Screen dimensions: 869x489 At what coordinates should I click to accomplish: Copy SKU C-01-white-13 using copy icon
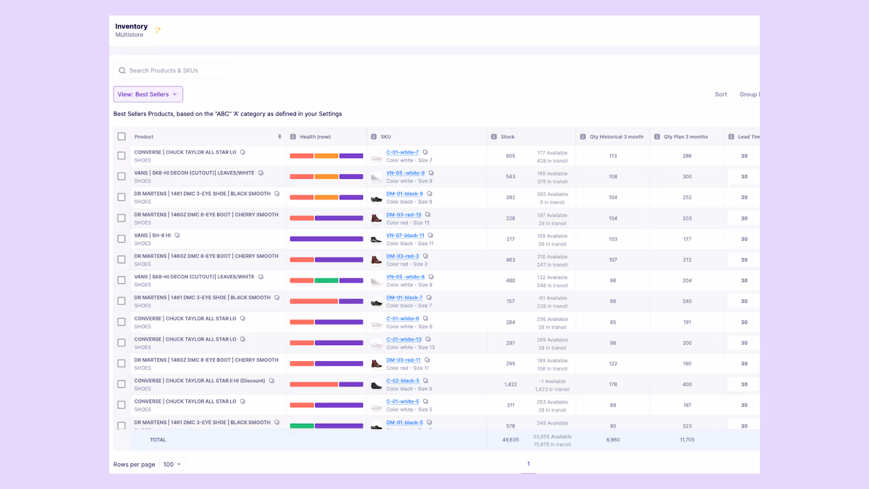coord(428,339)
